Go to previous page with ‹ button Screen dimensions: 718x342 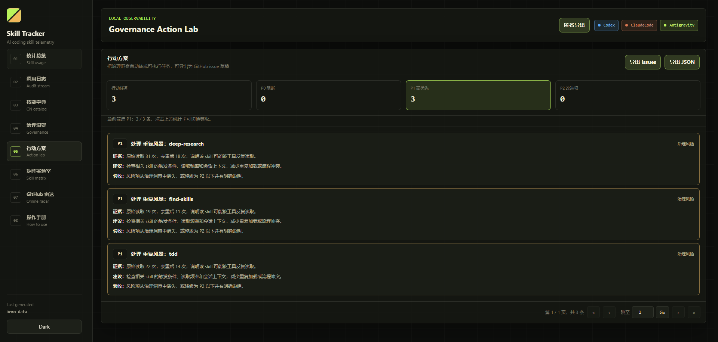click(609, 312)
